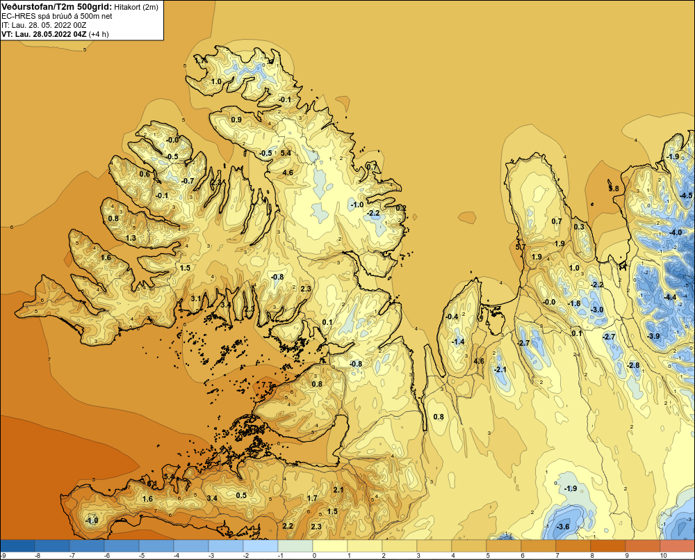The width and height of the screenshot is (695, 560).
Task: Click the -3.9 temperature value on the map
Action: coord(653,336)
